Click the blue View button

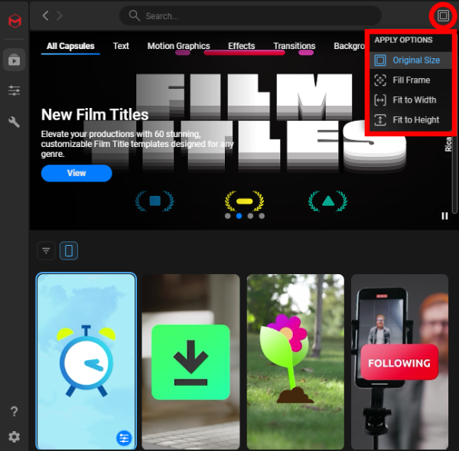[x=76, y=173]
